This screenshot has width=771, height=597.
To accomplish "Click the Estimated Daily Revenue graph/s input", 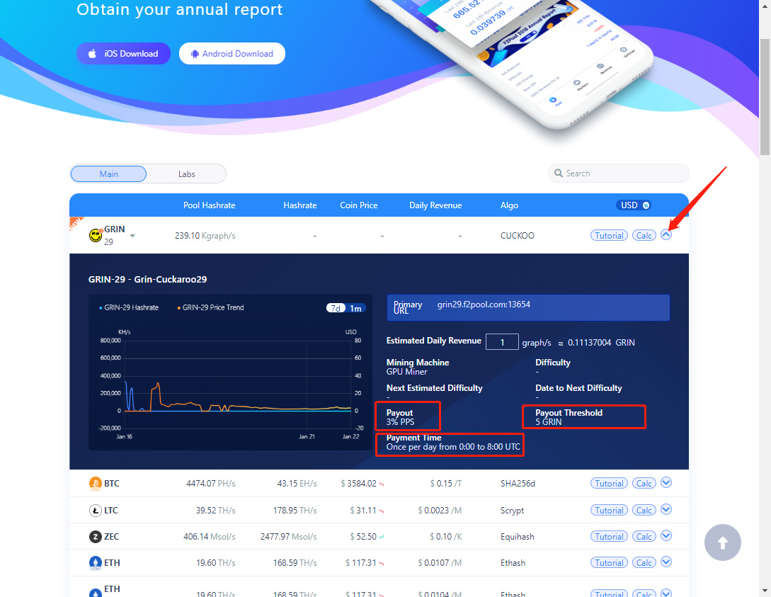I will coord(502,342).
